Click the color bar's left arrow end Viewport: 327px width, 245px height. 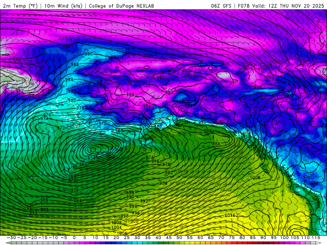pos(8,243)
